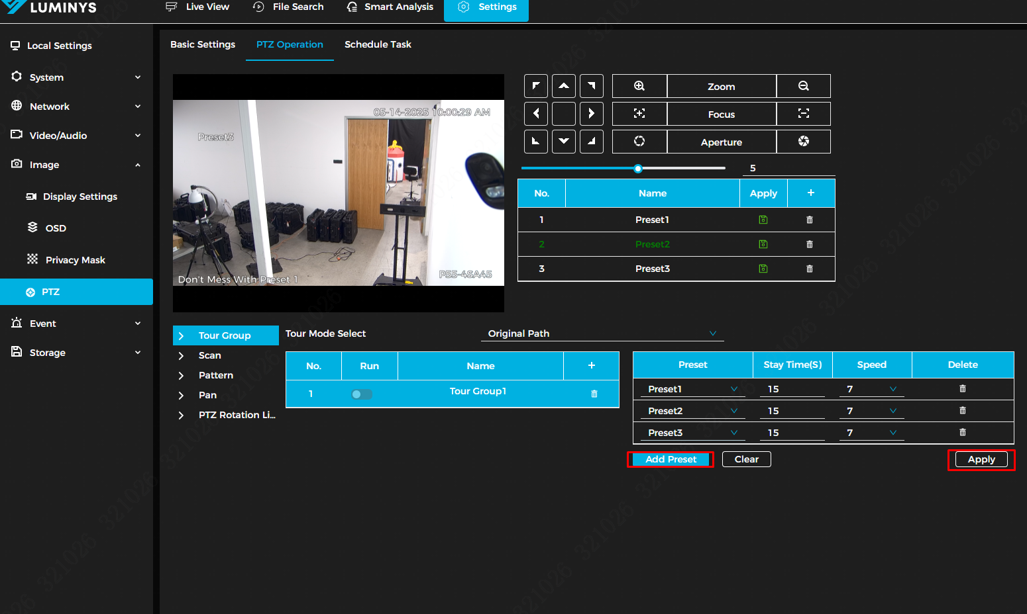Viewport: 1027px width, 614px height.
Task: Click the PTZ speed slider handle
Action: coord(637,169)
